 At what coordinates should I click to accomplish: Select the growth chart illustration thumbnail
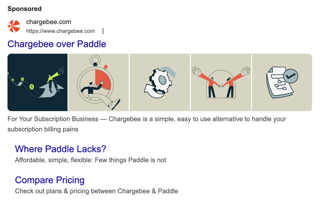click(x=37, y=82)
